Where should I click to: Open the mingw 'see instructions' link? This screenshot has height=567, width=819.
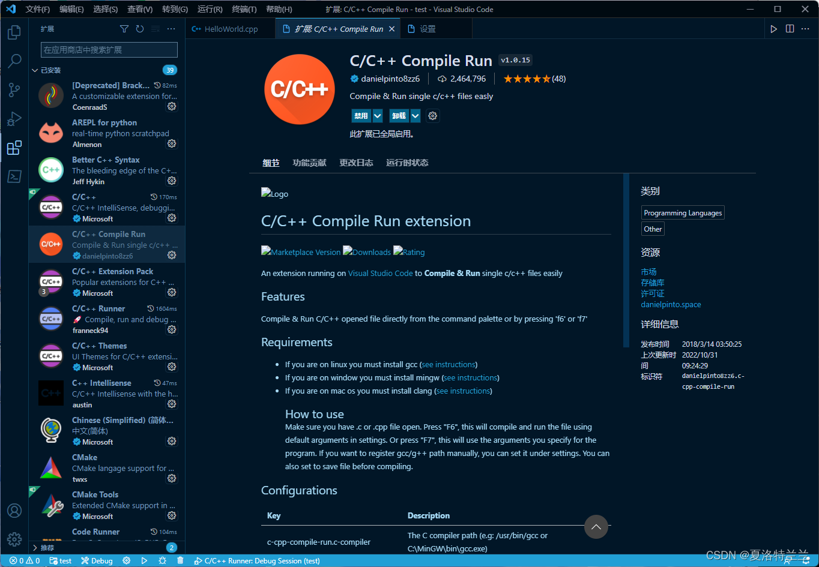471,377
